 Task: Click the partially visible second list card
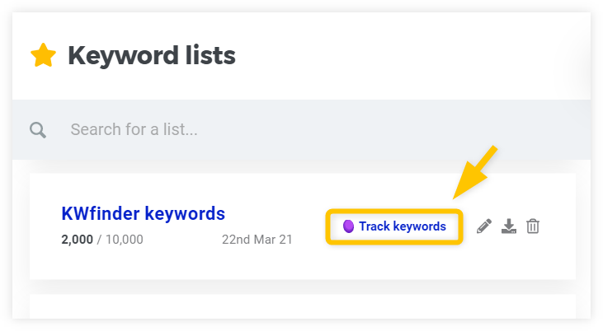[303, 306]
